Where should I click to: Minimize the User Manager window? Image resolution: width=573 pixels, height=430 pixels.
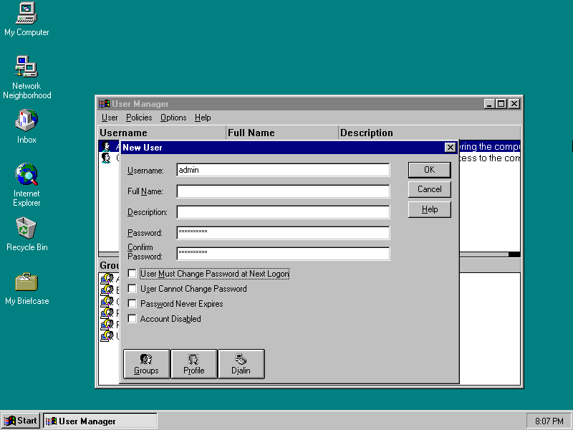490,104
